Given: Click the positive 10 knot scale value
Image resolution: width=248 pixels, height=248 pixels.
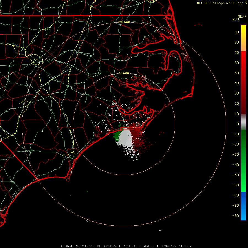Looking at the screenshot, I should (237, 114).
